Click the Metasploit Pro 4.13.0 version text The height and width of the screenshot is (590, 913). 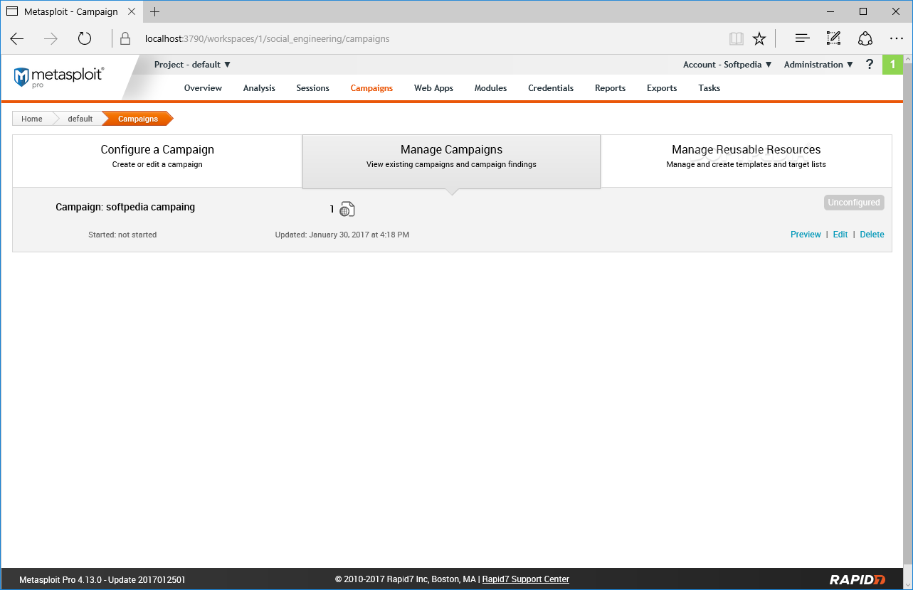point(102,579)
